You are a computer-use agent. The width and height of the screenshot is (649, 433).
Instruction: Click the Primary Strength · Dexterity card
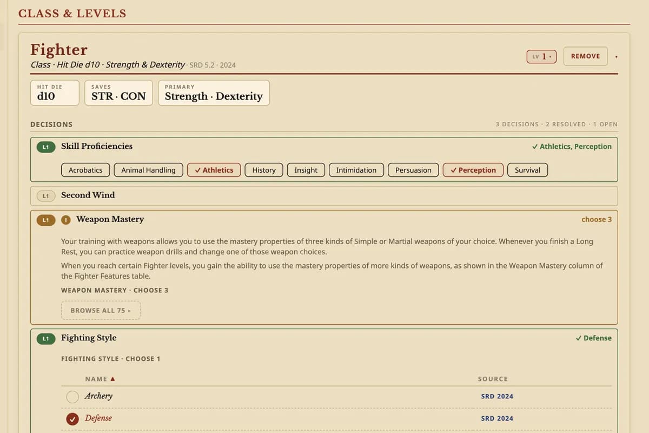pos(214,93)
